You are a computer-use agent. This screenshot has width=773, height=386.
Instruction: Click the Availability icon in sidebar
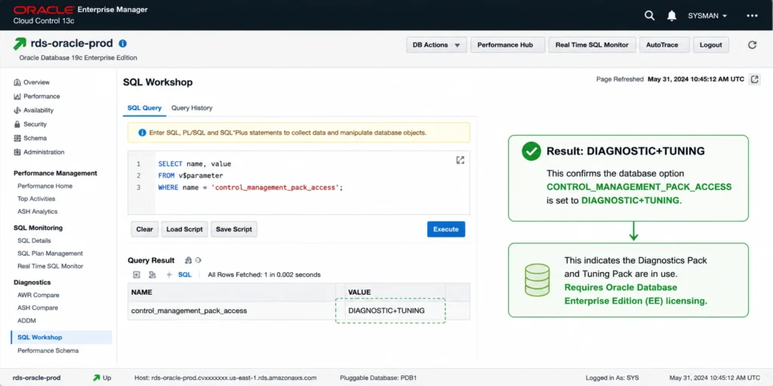pos(17,110)
